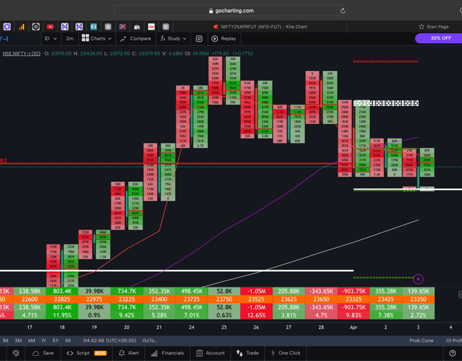Open the color theme palette icon

click(16, 353)
